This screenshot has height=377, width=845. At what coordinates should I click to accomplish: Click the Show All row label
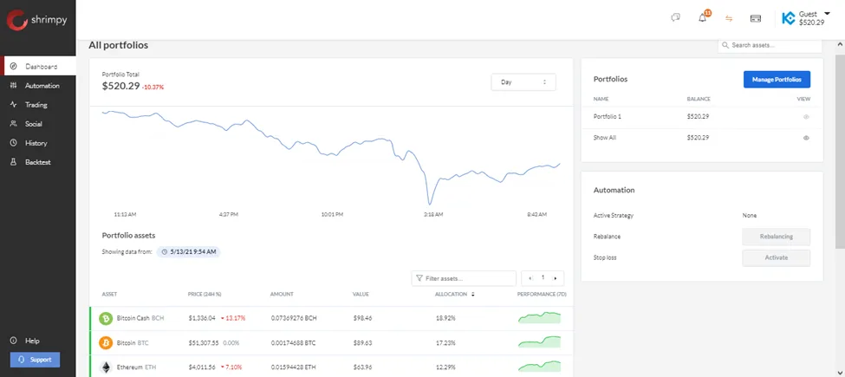(605, 138)
